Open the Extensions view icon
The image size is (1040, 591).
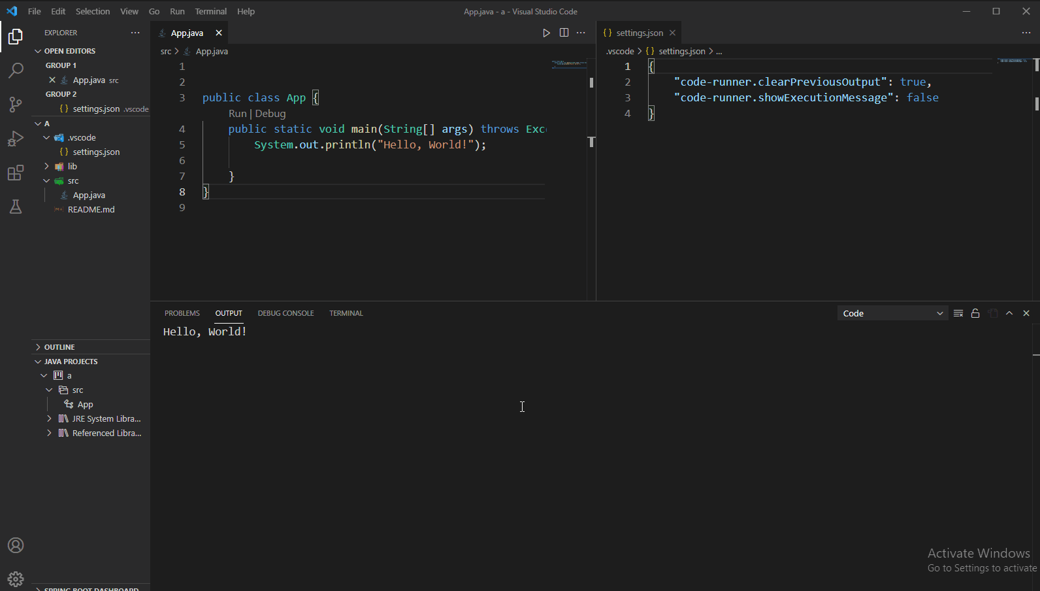pos(16,173)
